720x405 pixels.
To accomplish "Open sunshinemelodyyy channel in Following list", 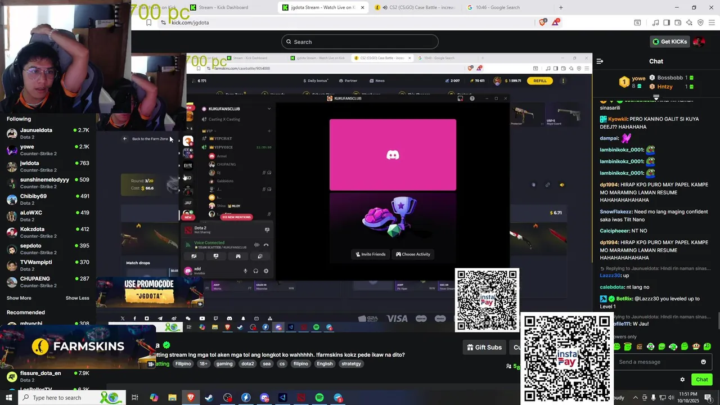I will [x=47, y=183].
